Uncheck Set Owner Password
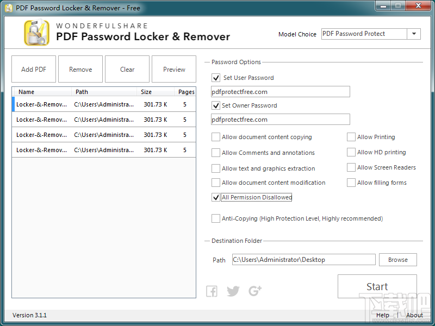The image size is (435, 326). 216,105
